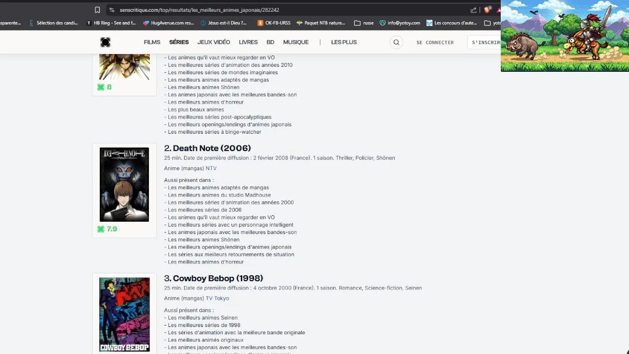The width and height of the screenshot is (629, 354).
Task: Click the TV Tokyo channel link
Action: (x=217, y=298)
